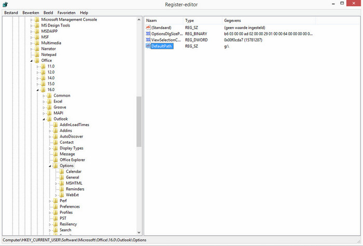Click the status bar registry path
The width and height of the screenshot is (363, 246).
[75, 240]
